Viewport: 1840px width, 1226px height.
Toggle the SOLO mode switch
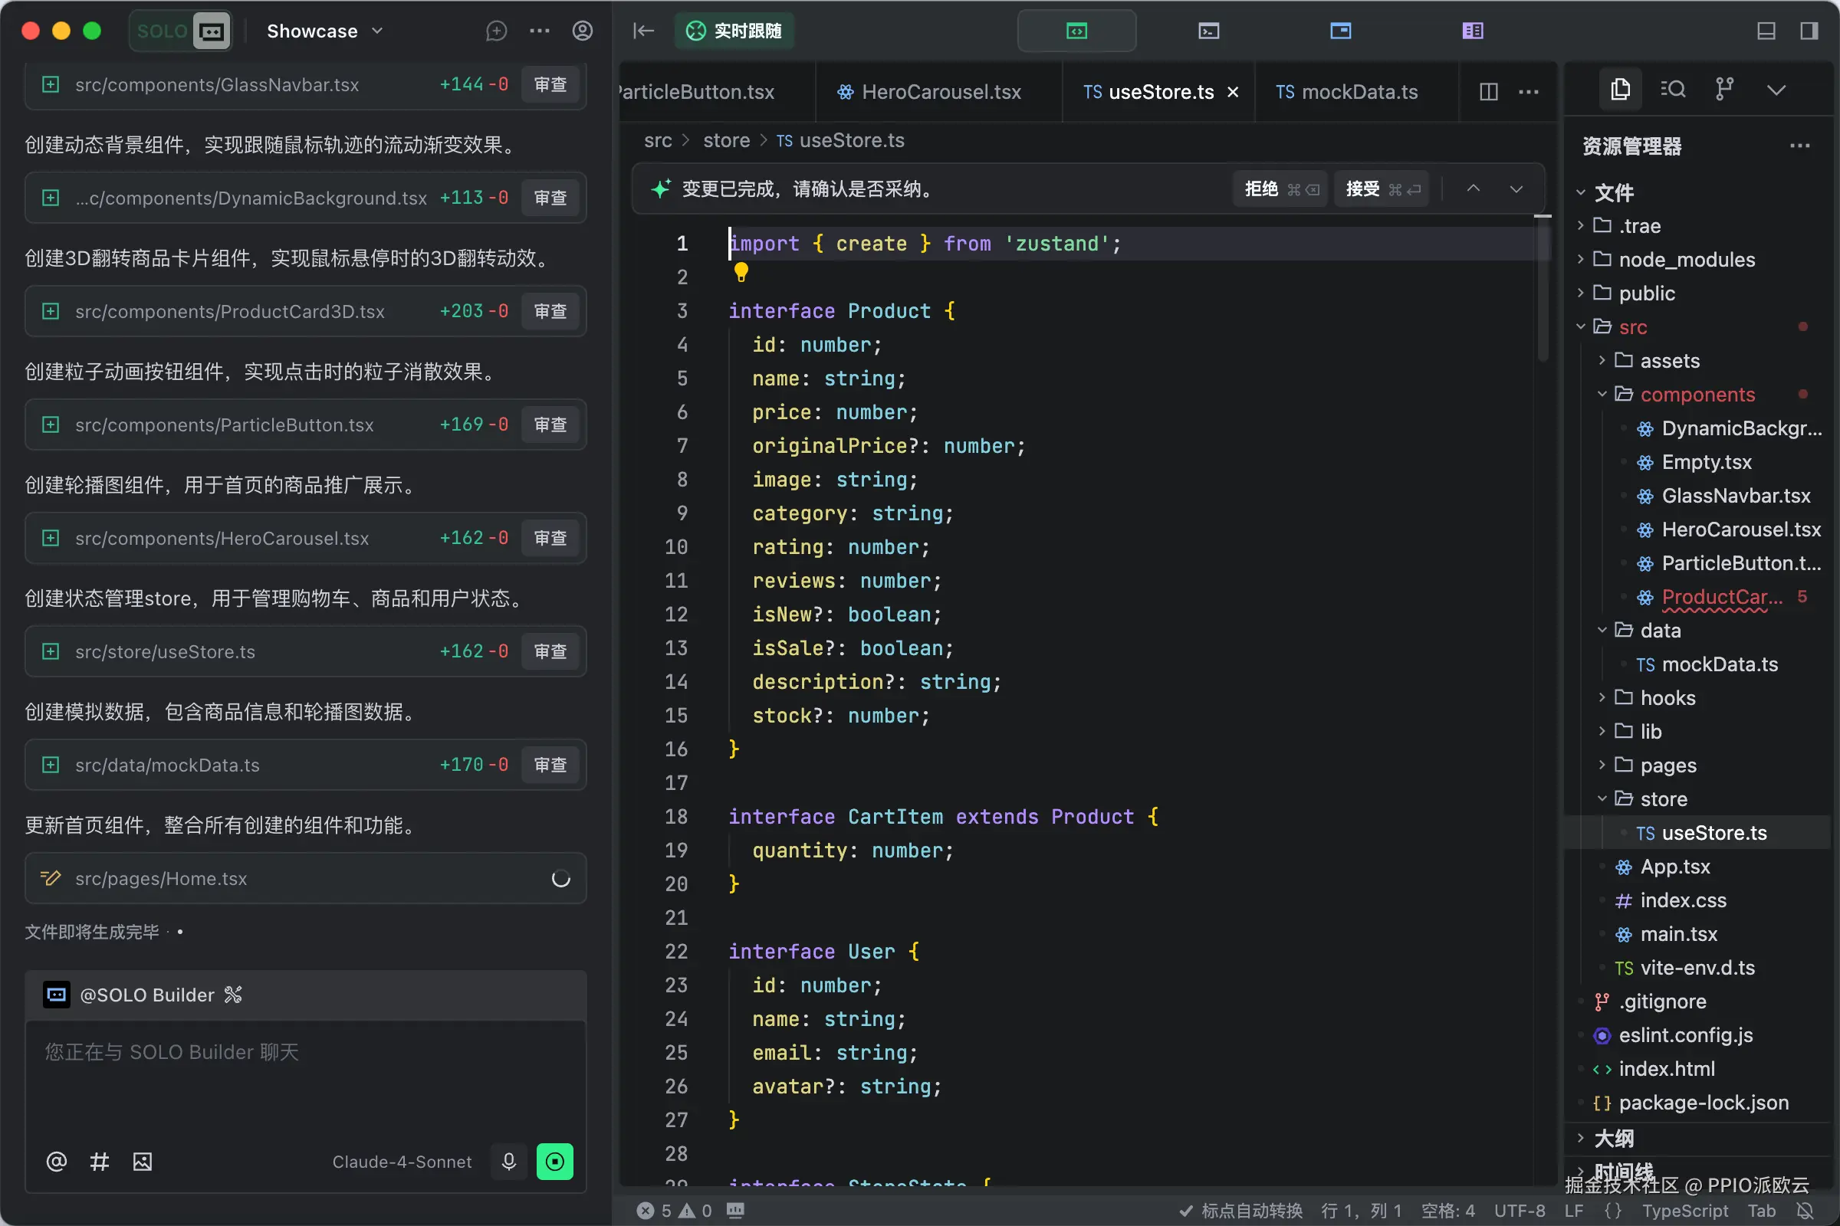coord(182,31)
